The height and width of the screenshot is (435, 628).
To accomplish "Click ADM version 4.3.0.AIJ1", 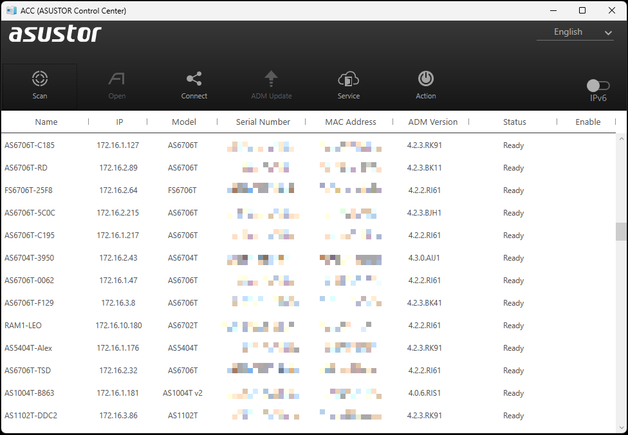I will point(424,257).
